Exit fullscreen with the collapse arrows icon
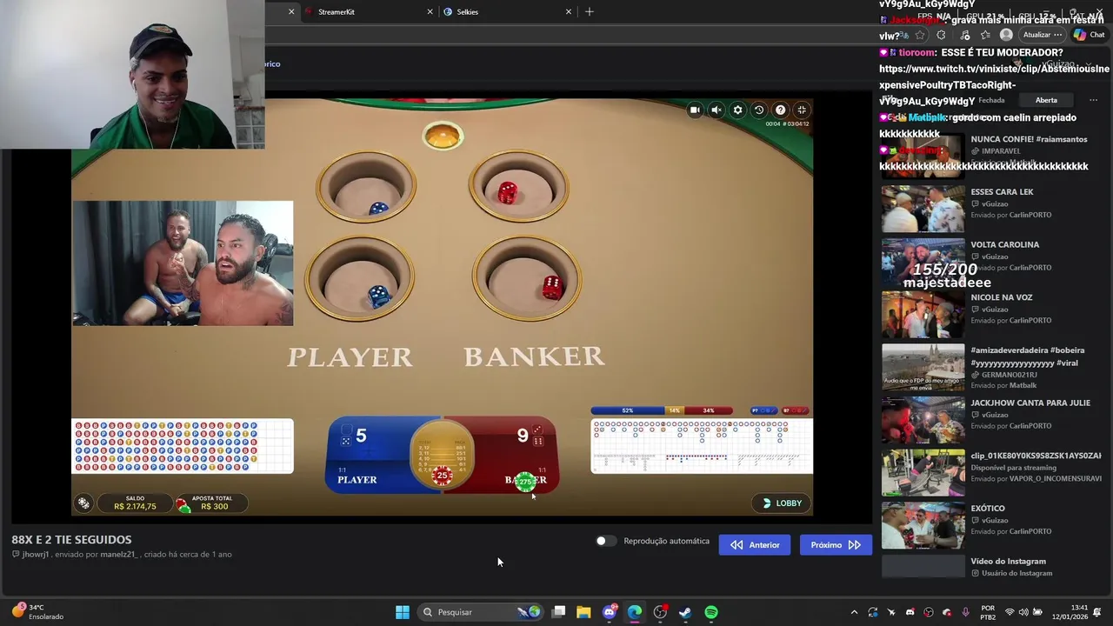1113x626 pixels. (x=802, y=110)
